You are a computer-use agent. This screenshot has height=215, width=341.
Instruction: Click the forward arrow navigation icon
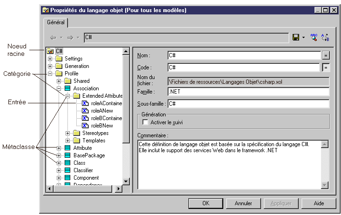(x=70, y=37)
